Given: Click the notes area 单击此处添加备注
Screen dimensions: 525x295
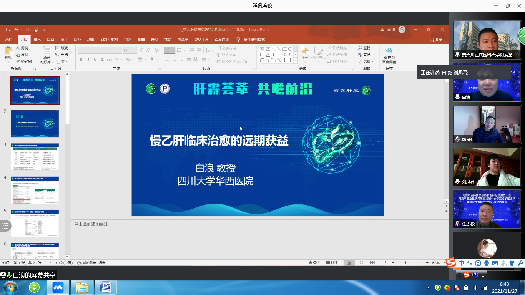Looking at the screenshot, I should click(x=91, y=224).
